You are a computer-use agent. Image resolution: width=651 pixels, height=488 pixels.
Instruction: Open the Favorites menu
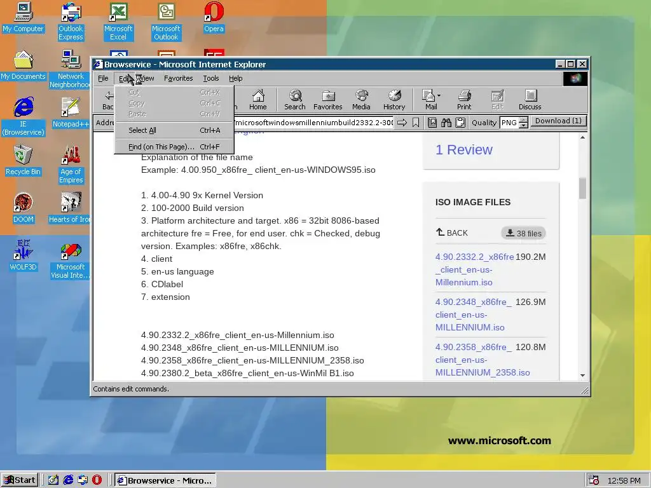coord(179,78)
